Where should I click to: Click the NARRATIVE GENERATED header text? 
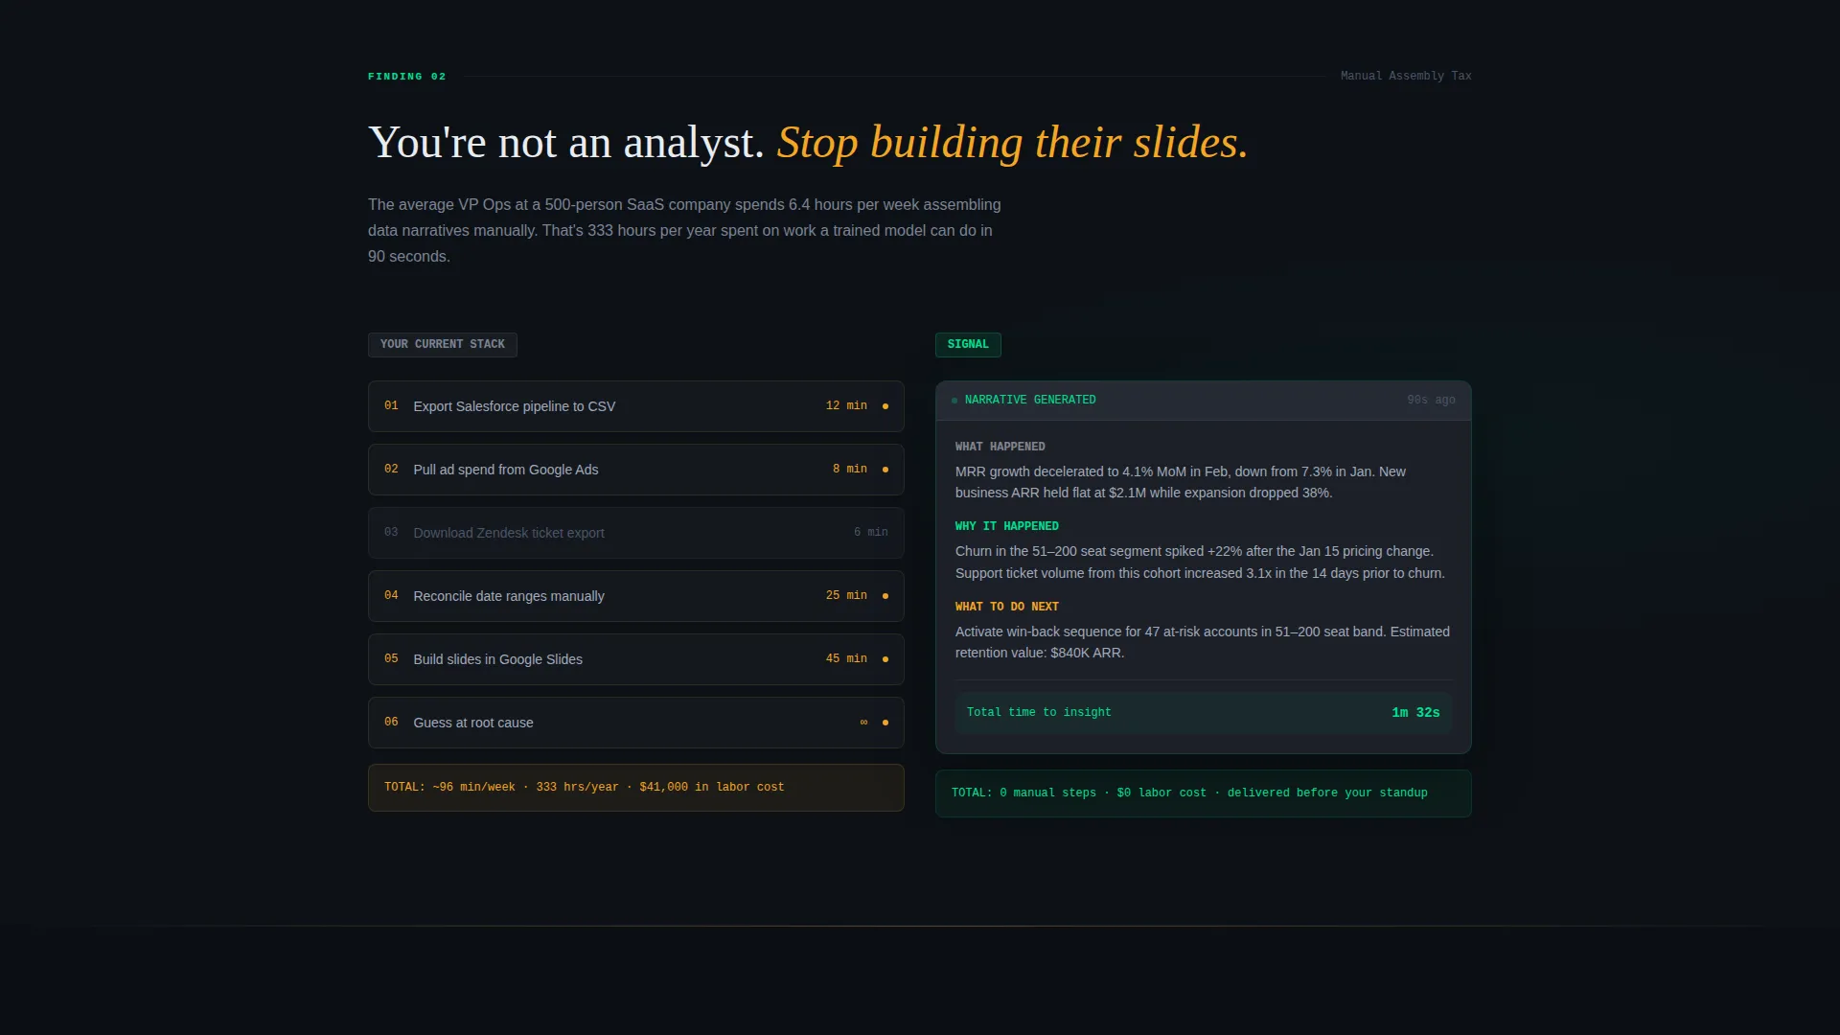pyautogui.click(x=1030, y=401)
